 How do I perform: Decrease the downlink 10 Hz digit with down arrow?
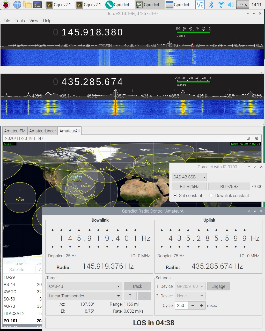[x=127, y=247]
